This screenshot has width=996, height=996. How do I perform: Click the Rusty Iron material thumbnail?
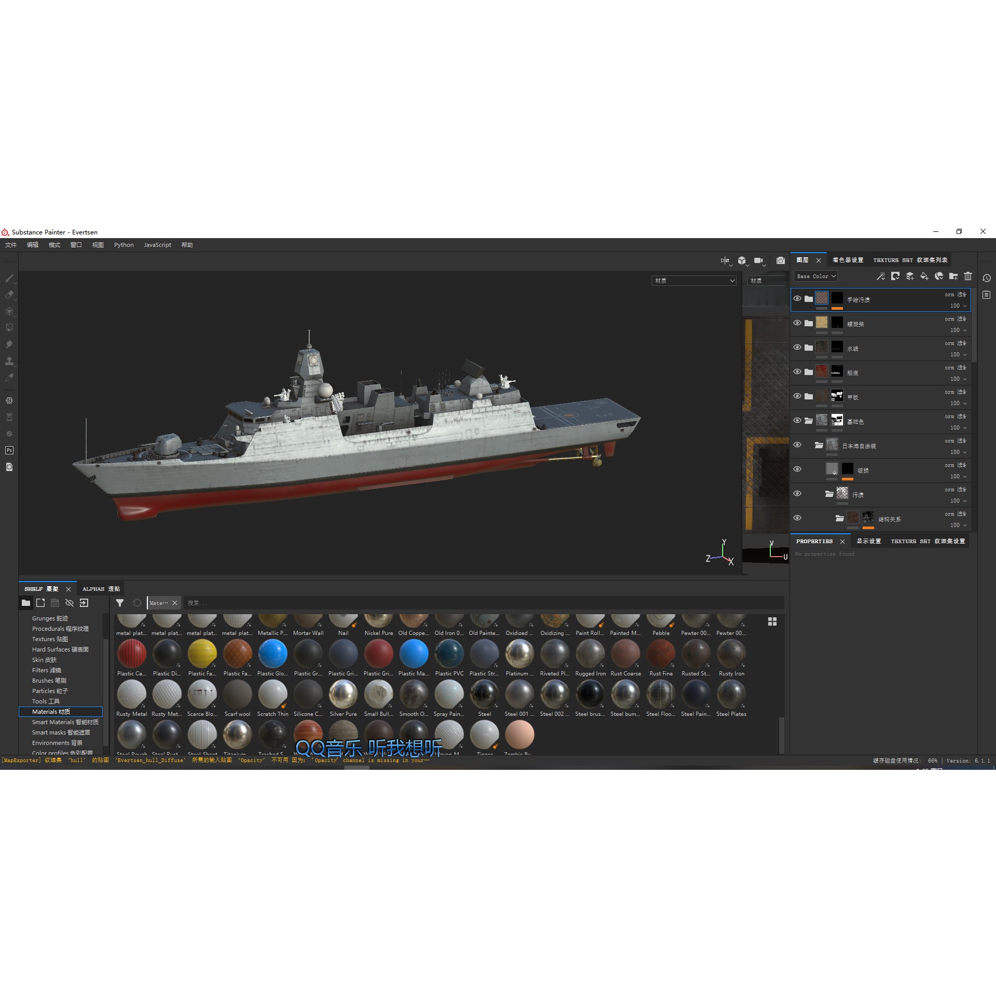(x=731, y=655)
